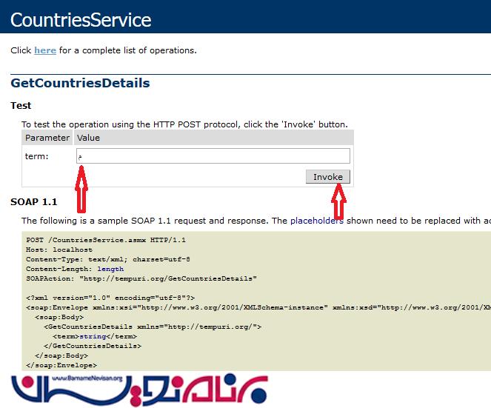This screenshot has height=408, width=491.
Task: Click the word 'placeholders' in the SOAP description
Action: coord(316,221)
